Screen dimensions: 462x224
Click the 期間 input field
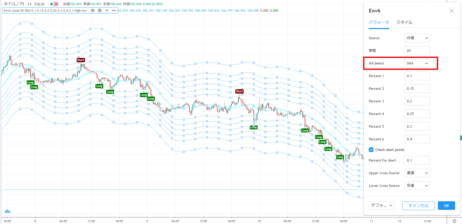click(x=417, y=51)
